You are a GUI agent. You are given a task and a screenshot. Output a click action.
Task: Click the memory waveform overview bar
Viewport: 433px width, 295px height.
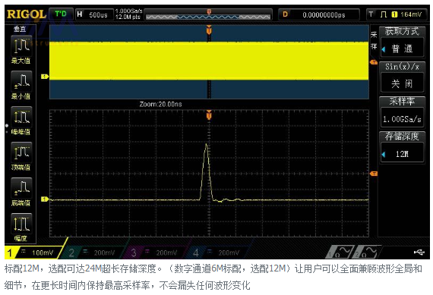tap(208, 15)
